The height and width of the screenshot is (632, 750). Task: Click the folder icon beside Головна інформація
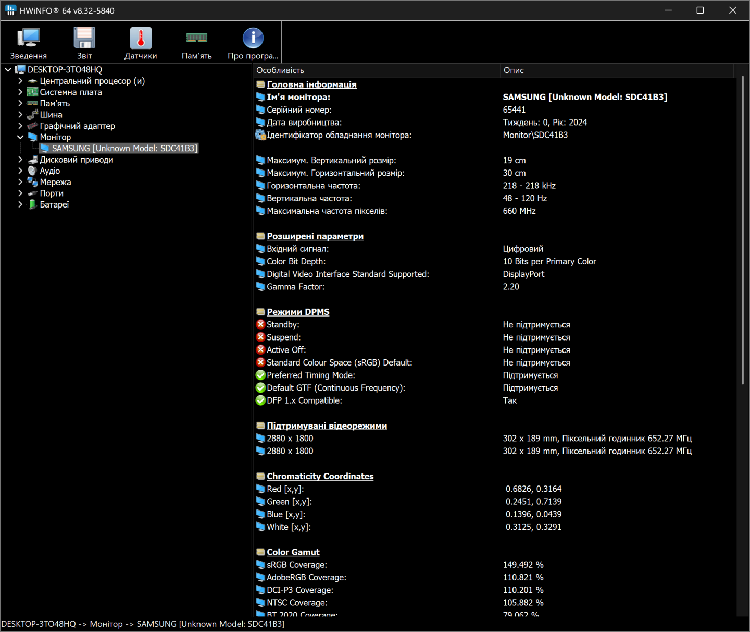point(260,84)
